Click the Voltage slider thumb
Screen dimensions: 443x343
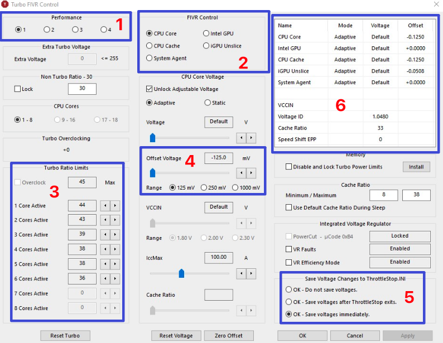coord(152,138)
